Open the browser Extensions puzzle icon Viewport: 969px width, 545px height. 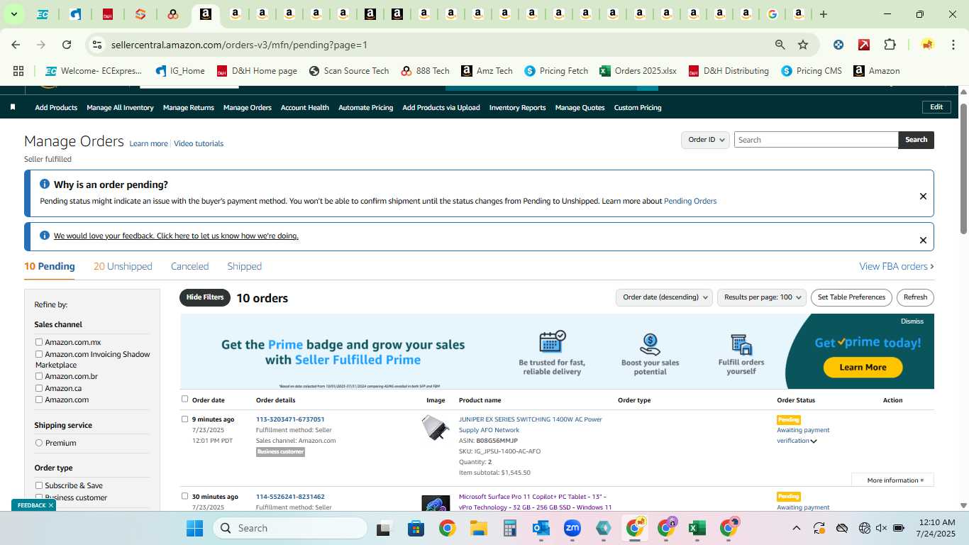pyautogui.click(x=890, y=45)
